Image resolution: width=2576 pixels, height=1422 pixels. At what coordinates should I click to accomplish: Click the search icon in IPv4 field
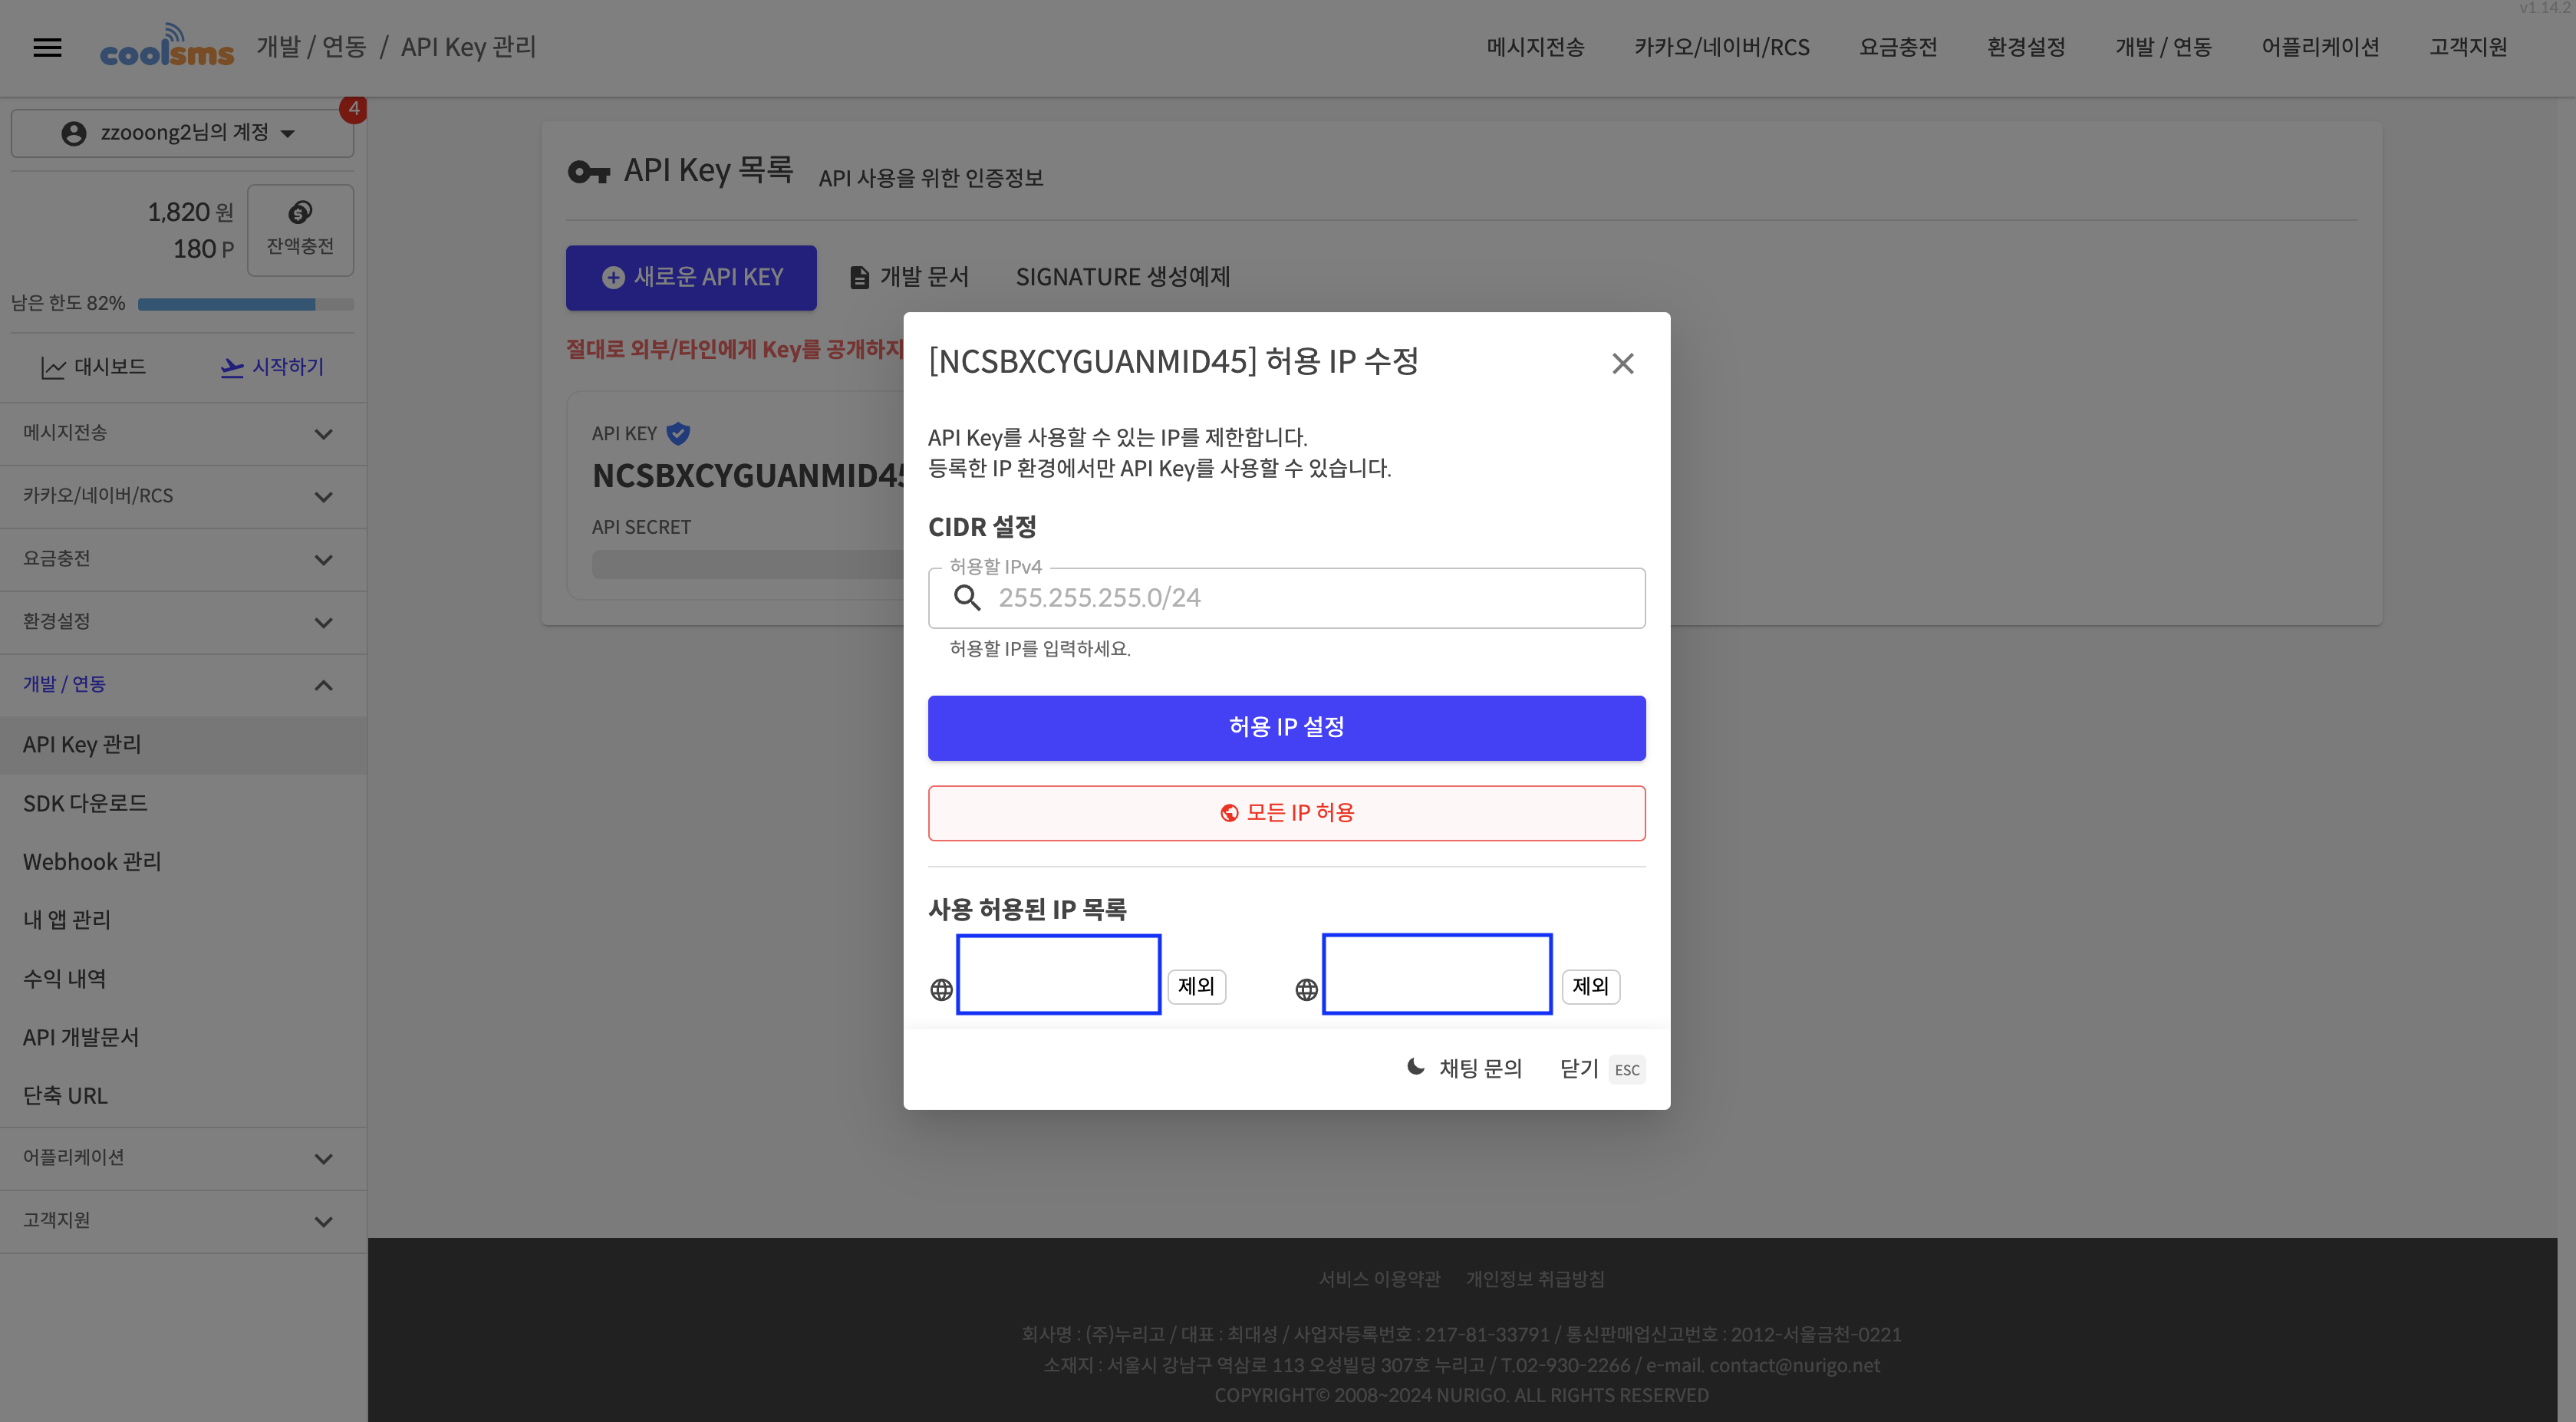pos(966,598)
